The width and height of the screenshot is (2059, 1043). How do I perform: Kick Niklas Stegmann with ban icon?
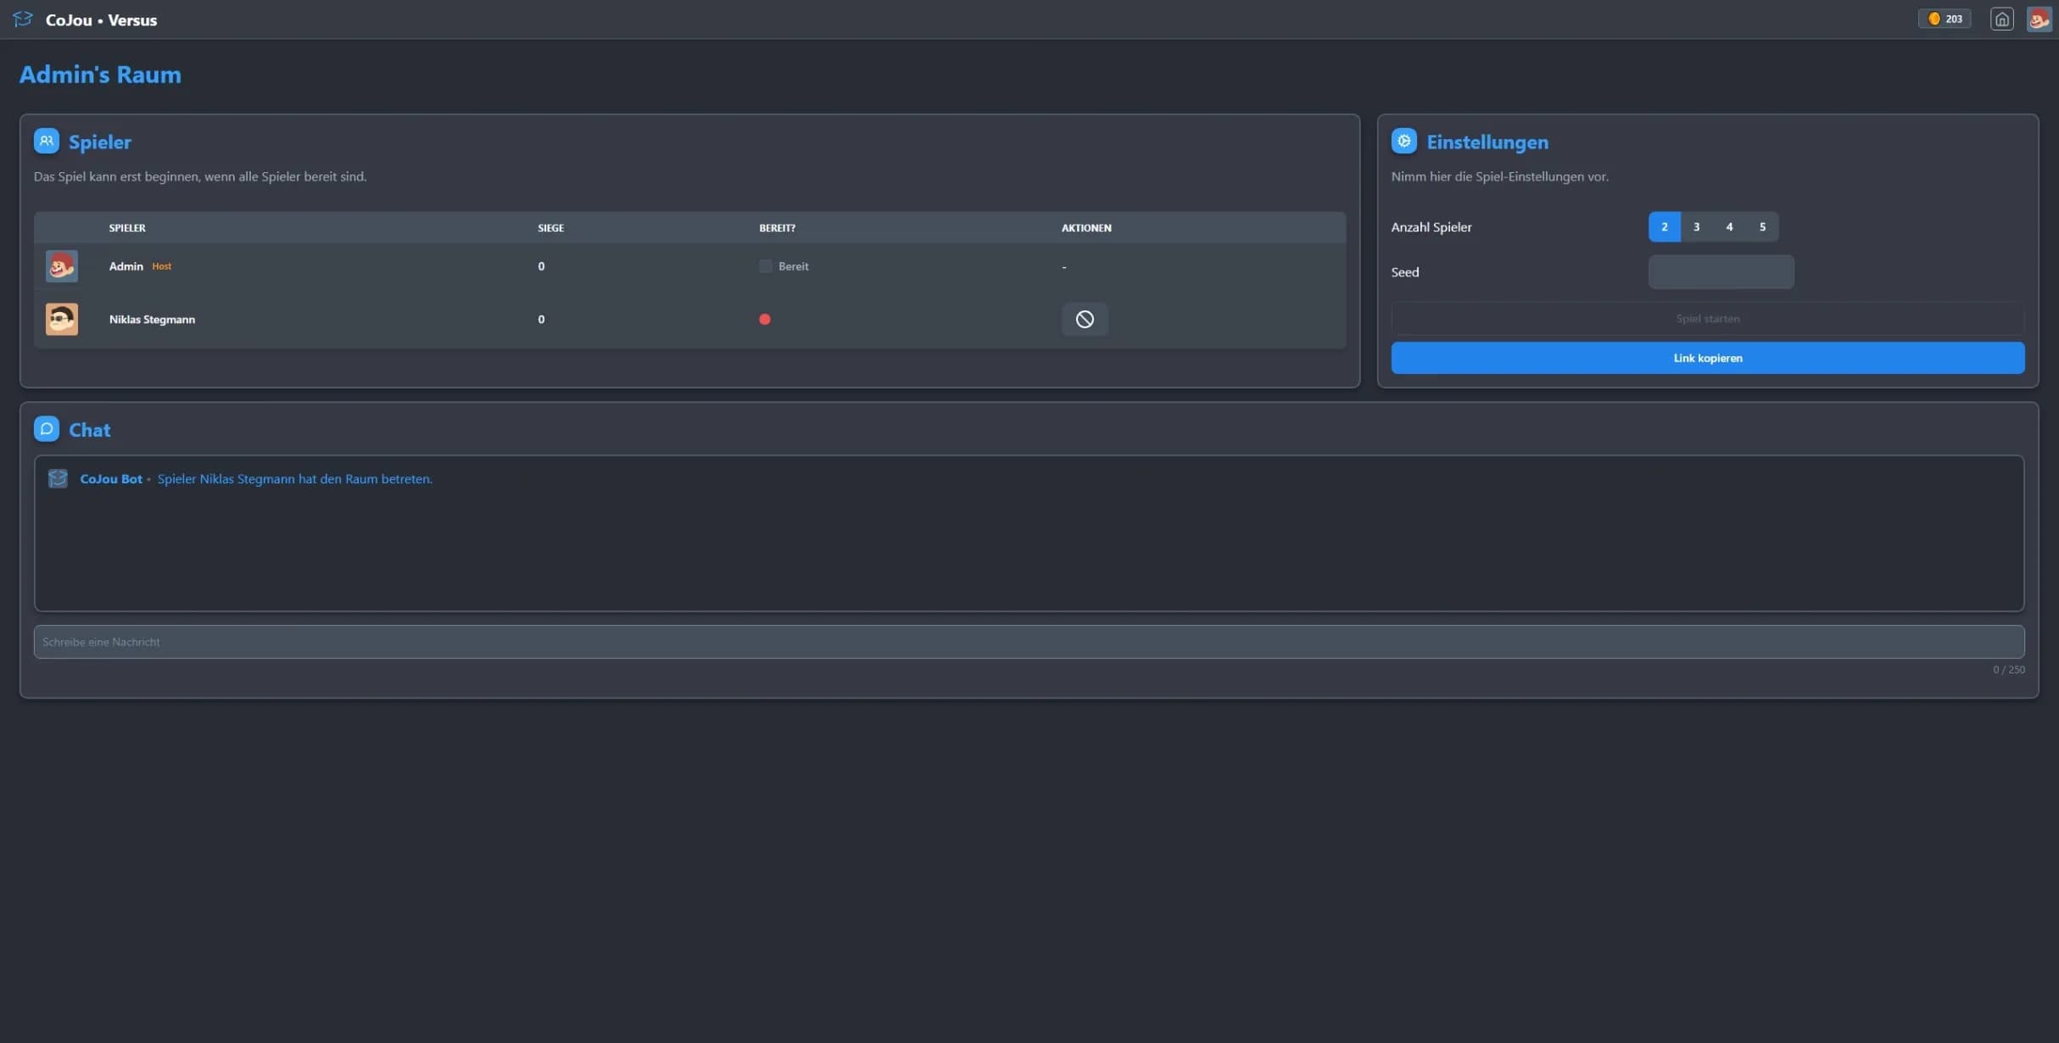(1085, 319)
